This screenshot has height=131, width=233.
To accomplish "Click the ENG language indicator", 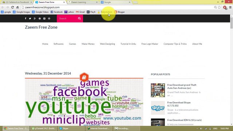I will coord(215,128).
